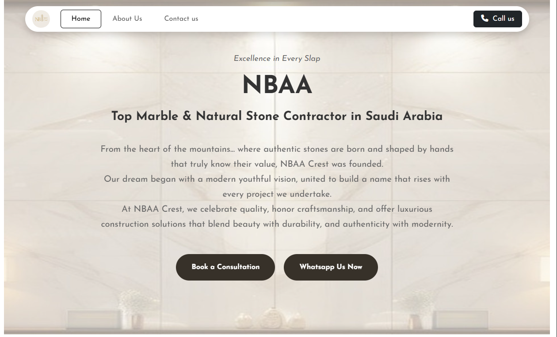Go to the About Us page

click(x=127, y=19)
